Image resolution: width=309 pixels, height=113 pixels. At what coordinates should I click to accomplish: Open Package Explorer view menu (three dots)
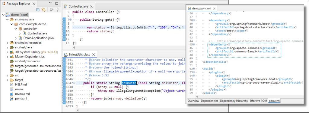tap(58, 10)
